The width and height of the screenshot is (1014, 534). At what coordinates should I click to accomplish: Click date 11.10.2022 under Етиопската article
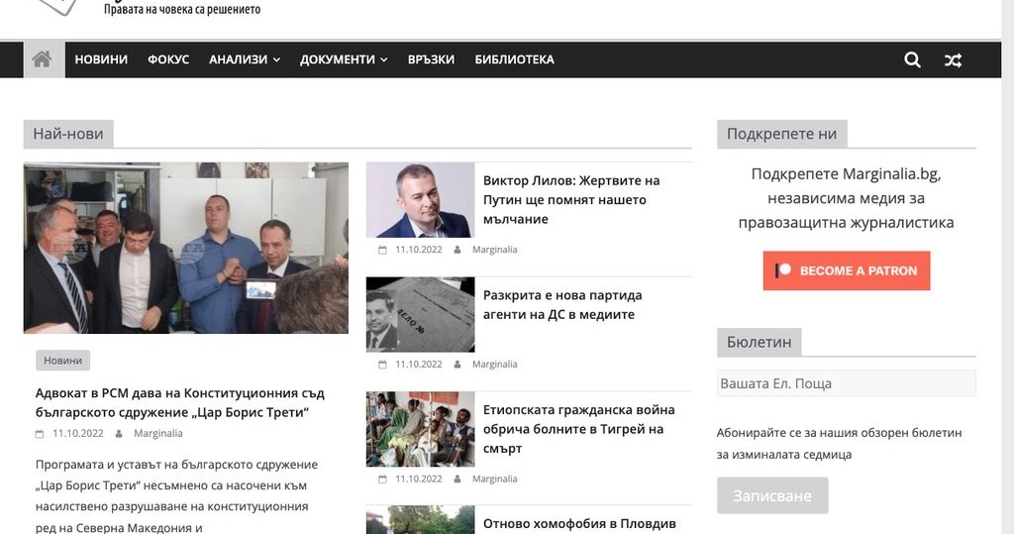point(419,479)
